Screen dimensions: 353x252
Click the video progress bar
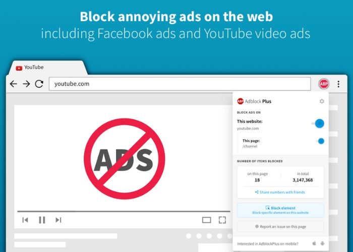[124, 212]
